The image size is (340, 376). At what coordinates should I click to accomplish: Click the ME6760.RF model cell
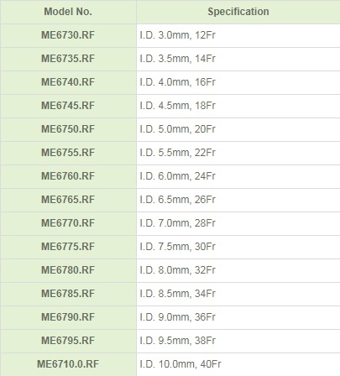coord(68,176)
